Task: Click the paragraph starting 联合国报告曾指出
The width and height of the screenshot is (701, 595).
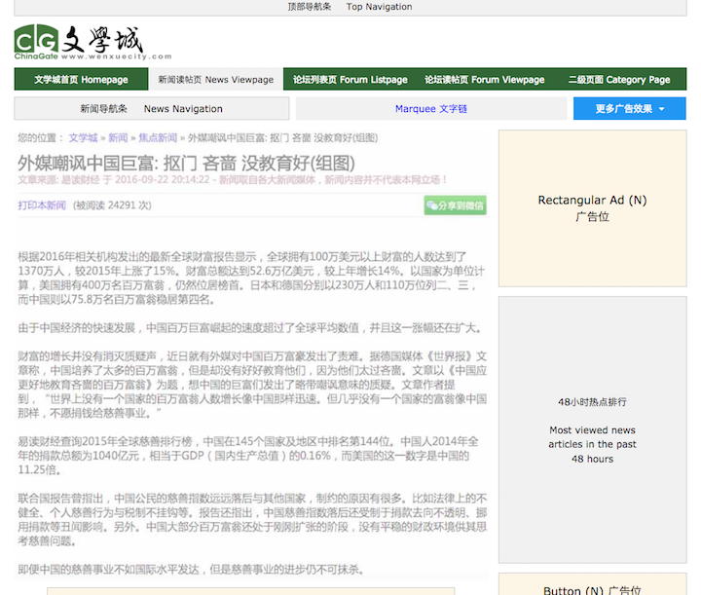Action: [x=252, y=519]
